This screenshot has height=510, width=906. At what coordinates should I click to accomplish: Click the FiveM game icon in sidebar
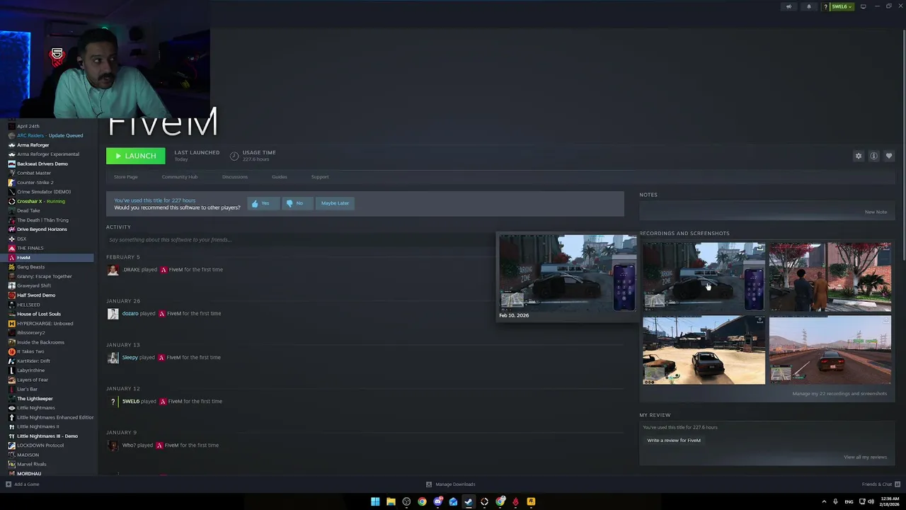(x=11, y=258)
